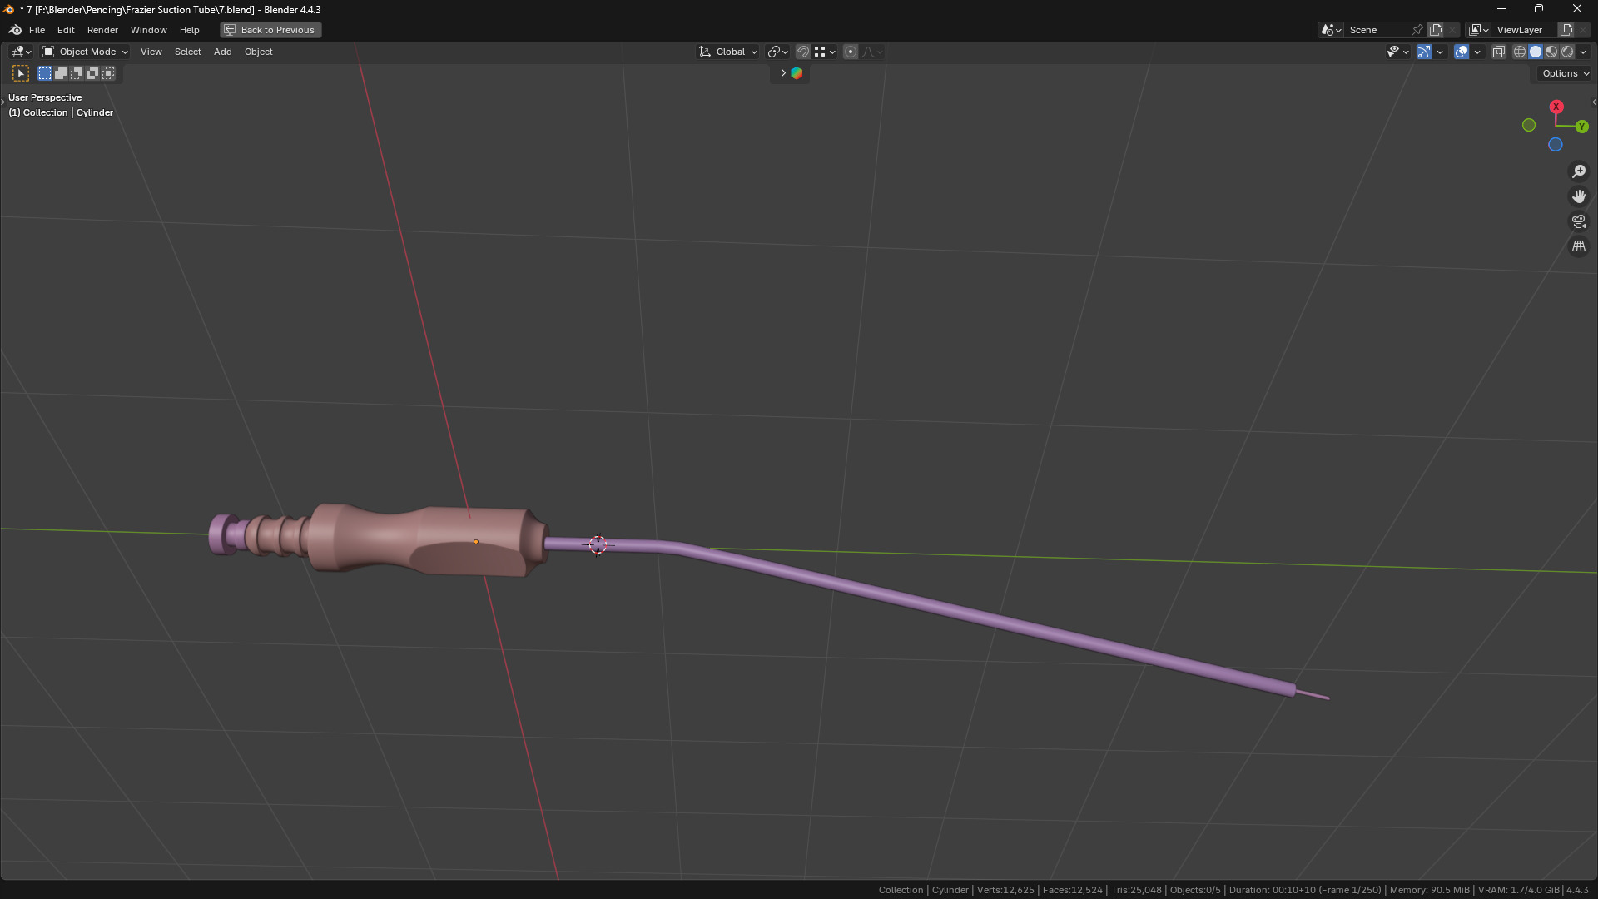The width and height of the screenshot is (1598, 899).
Task: Add a new view layer icon
Action: (1566, 30)
